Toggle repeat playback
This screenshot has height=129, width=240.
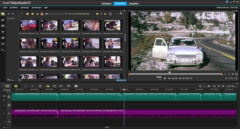click(x=184, y=78)
